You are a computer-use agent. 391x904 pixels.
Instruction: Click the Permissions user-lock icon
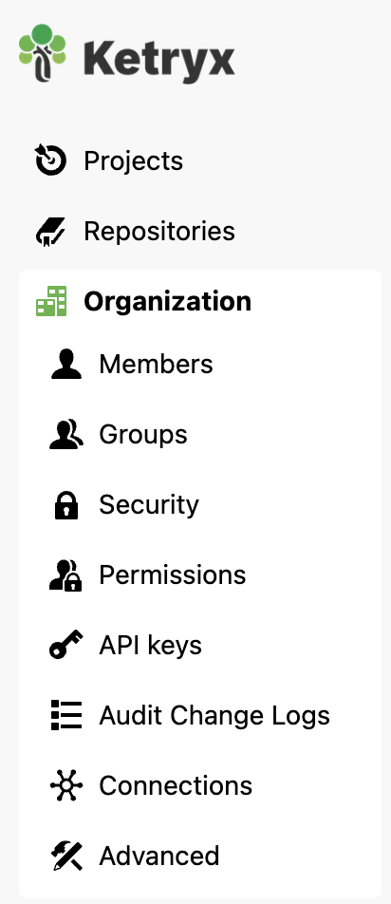(65, 574)
